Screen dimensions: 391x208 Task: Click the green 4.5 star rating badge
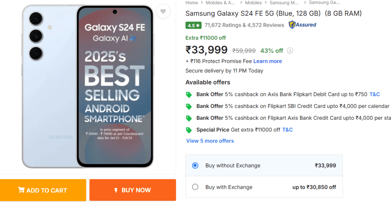point(193,25)
